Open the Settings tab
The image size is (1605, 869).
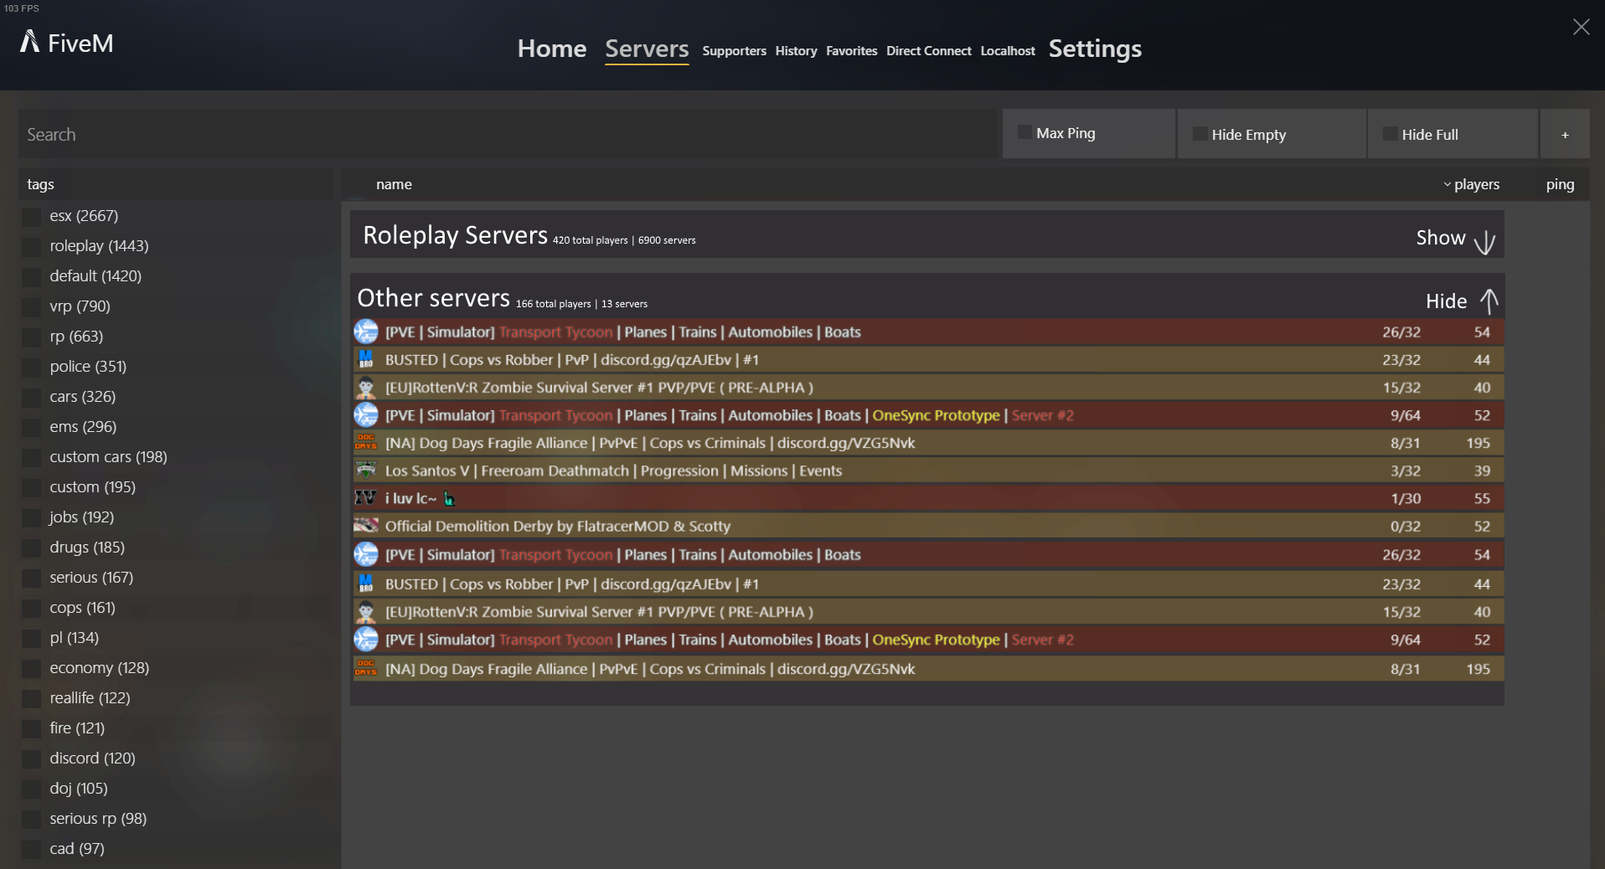click(x=1094, y=49)
